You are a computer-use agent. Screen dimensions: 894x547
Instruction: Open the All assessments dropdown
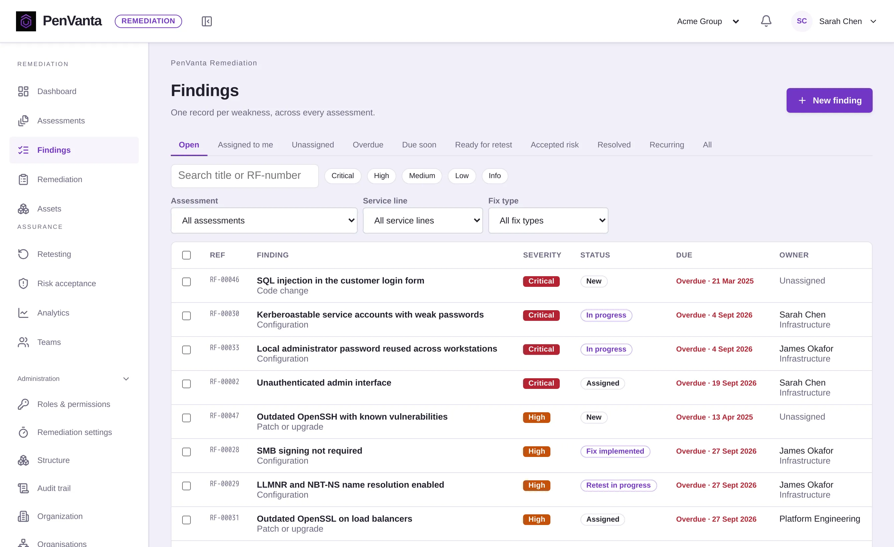[264, 220]
